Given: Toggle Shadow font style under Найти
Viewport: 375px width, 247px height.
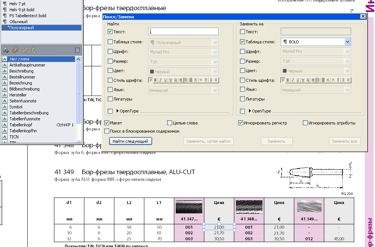Looking at the screenshot, I should pyautogui.click(x=191, y=80).
